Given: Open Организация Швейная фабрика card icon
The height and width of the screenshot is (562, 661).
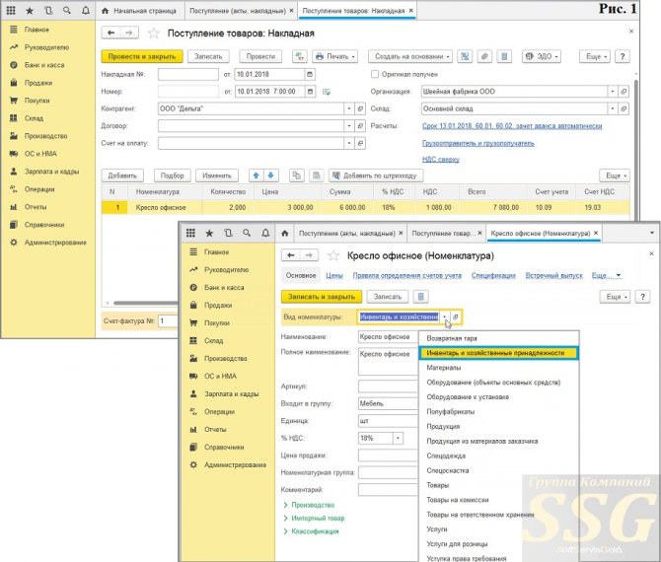Looking at the screenshot, I should [624, 92].
